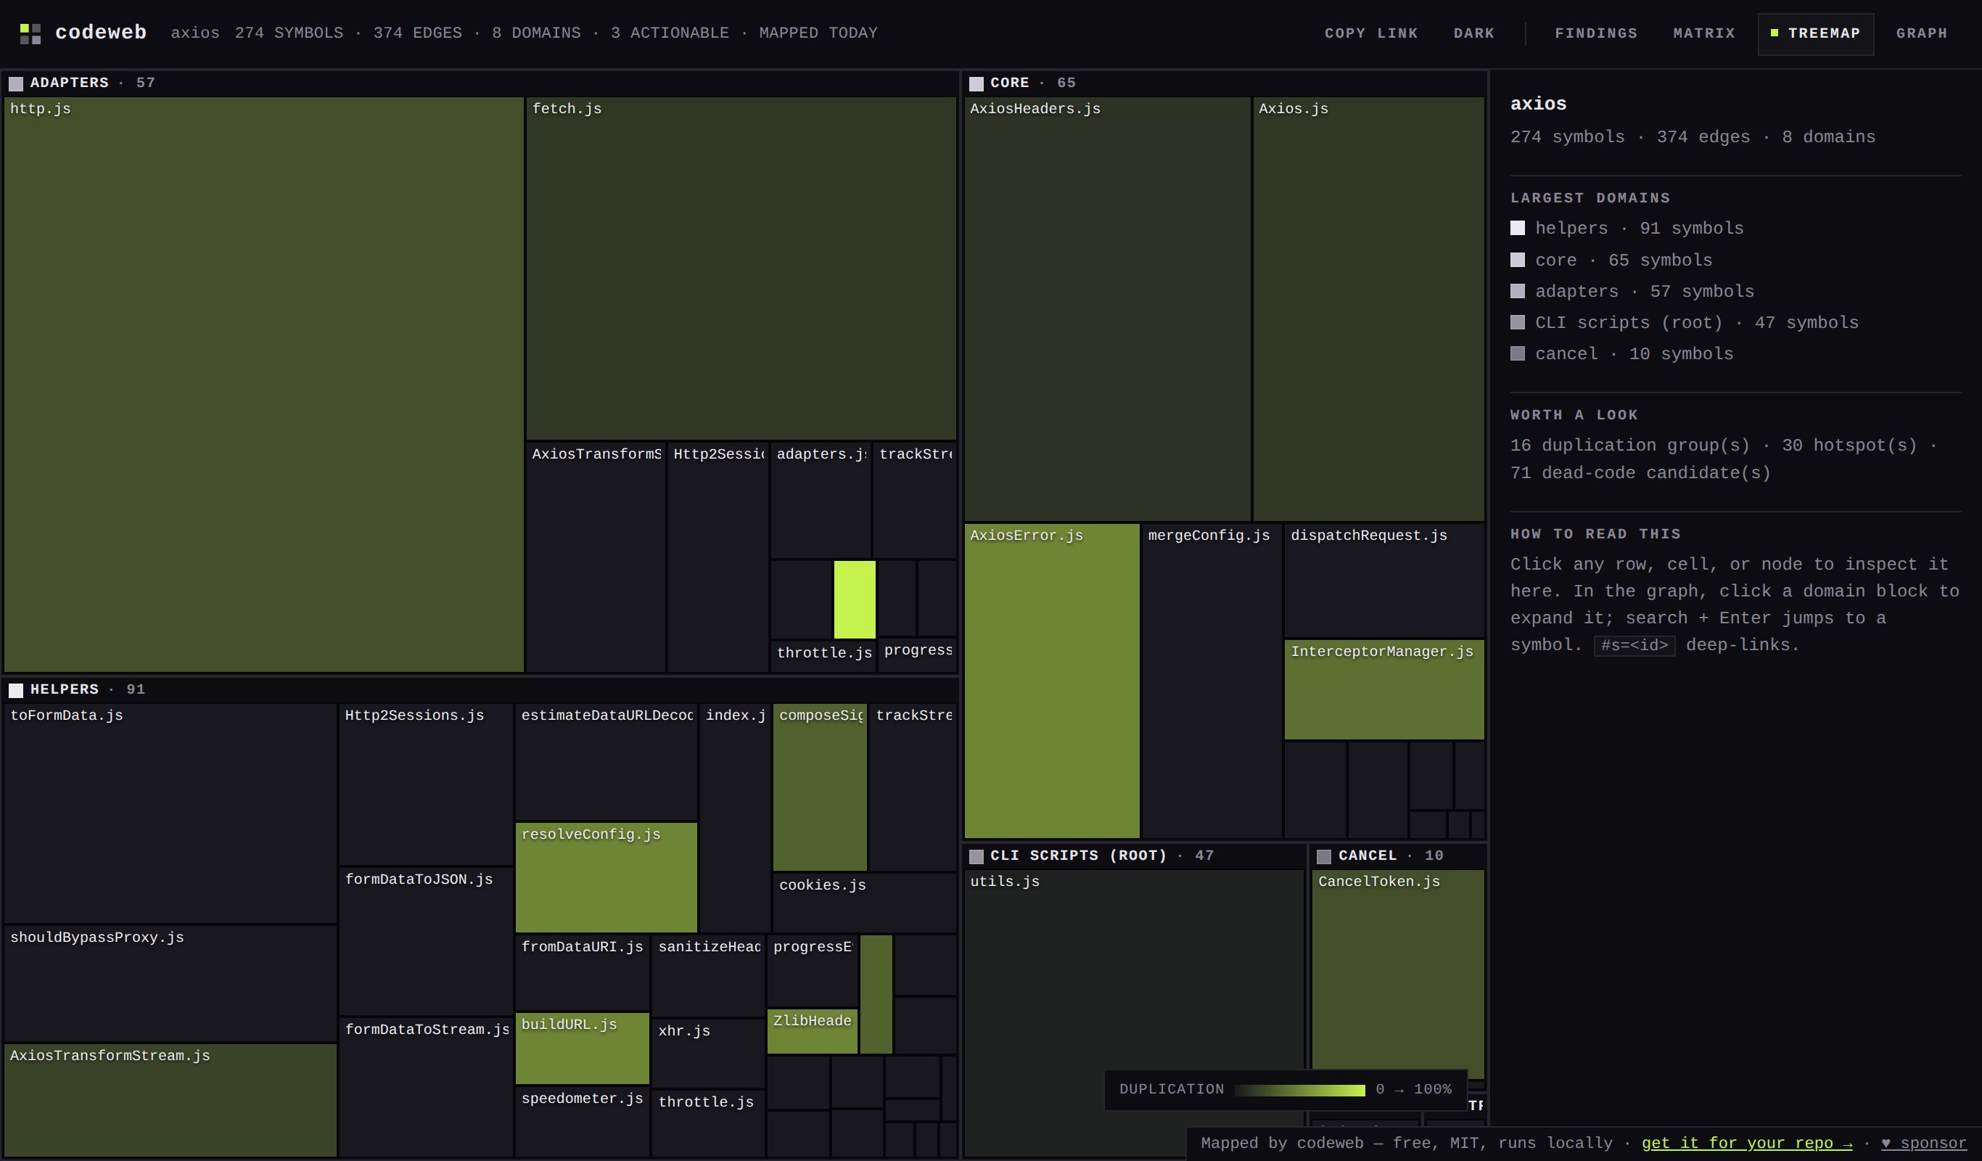Select the formDataToJSON.js cell
The width and height of the screenshot is (1982, 1161).
coord(426,940)
